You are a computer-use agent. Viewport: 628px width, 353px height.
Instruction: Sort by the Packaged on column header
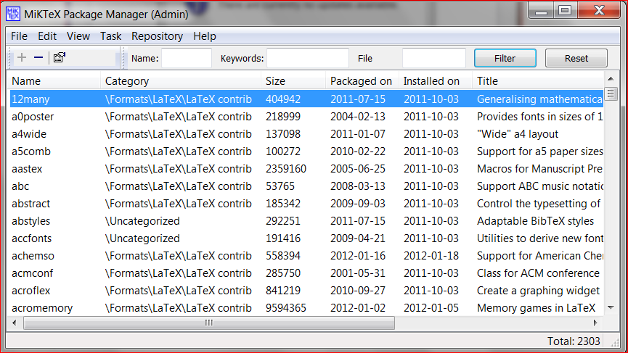tap(362, 80)
